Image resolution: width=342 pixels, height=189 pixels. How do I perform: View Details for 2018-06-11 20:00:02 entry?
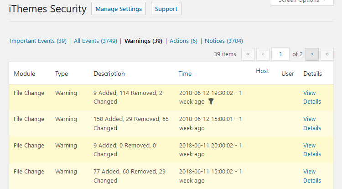(312, 150)
